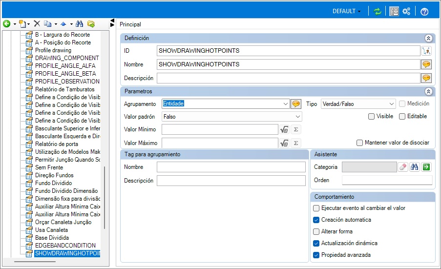Viewport: 441px width, 269px height.
Task: Click the help question mark icon
Action: pyautogui.click(x=424, y=12)
